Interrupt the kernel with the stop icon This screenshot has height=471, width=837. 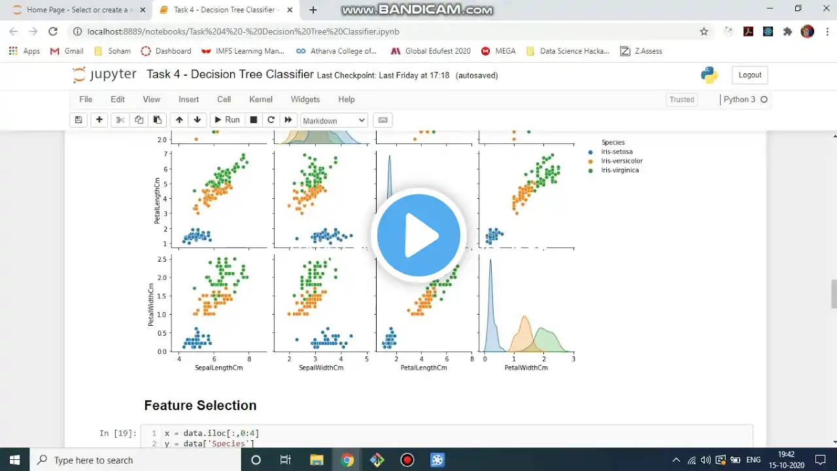click(x=254, y=120)
